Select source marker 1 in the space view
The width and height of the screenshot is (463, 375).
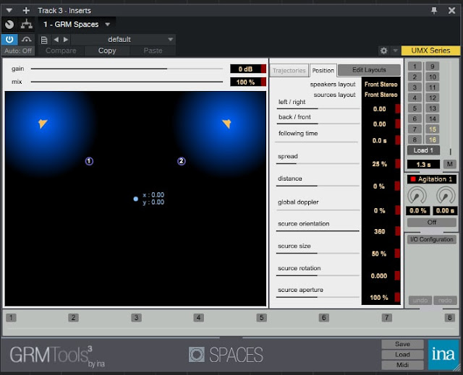point(89,161)
